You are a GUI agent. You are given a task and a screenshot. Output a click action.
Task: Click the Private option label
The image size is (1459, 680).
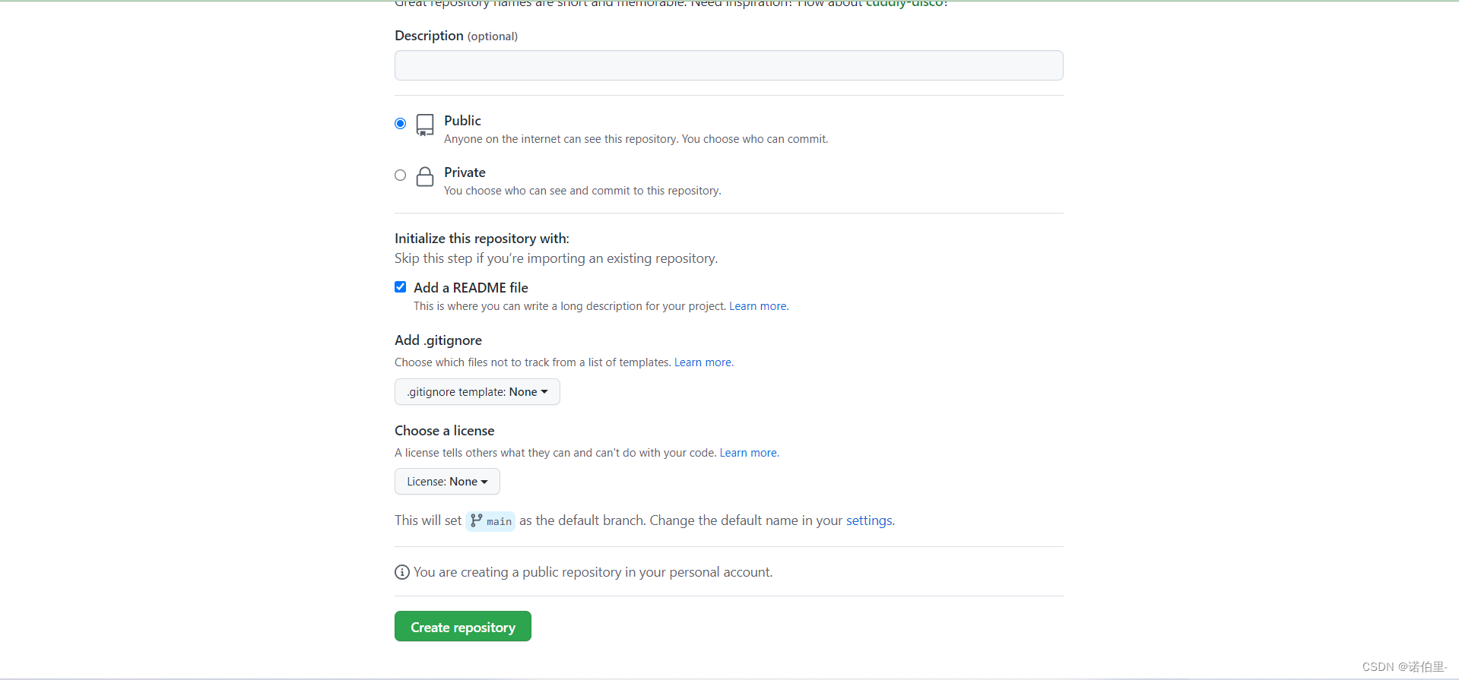(465, 172)
